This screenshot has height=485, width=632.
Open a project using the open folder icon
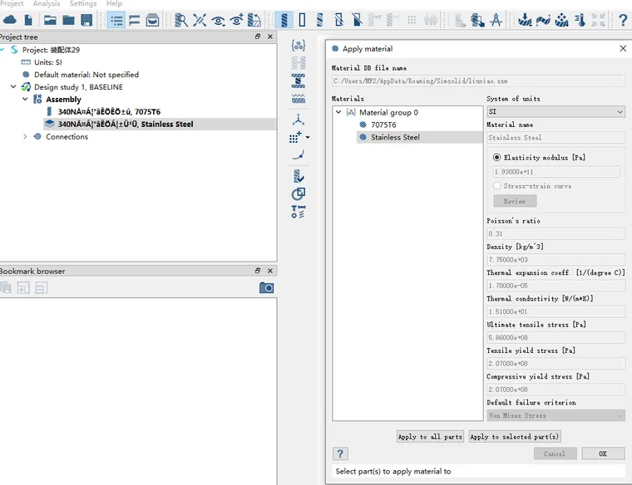[x=50, y=20]
